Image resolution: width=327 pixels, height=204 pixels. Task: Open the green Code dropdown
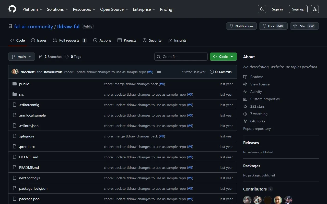(223, 57)
